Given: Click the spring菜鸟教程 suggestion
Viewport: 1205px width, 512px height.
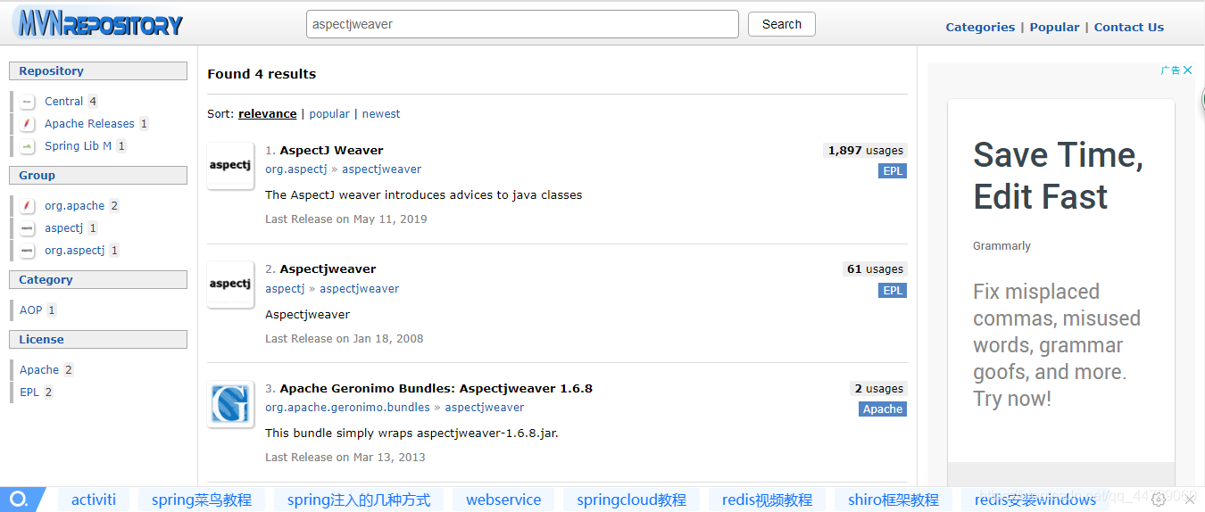Looking at the screenshot, I should (202, 500).
